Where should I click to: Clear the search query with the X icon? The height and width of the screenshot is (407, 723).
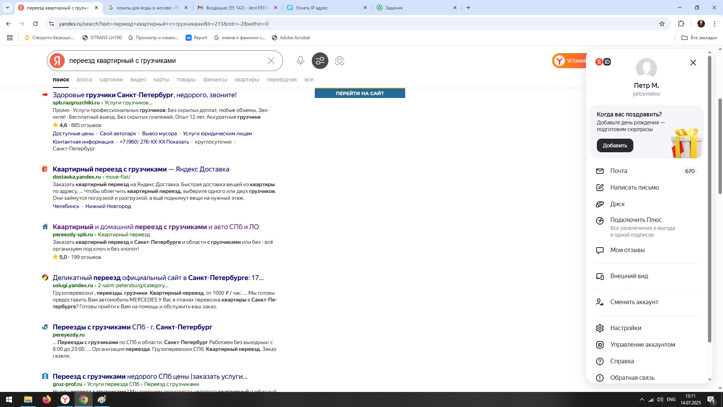tap(271, 61)
